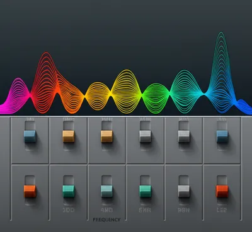Select the red LE2 slider knob
This screenshot has height=232, width=252.
tap(222, 192)
